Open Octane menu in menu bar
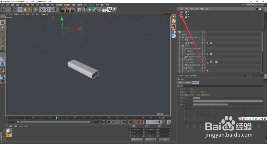 (91, 5)
